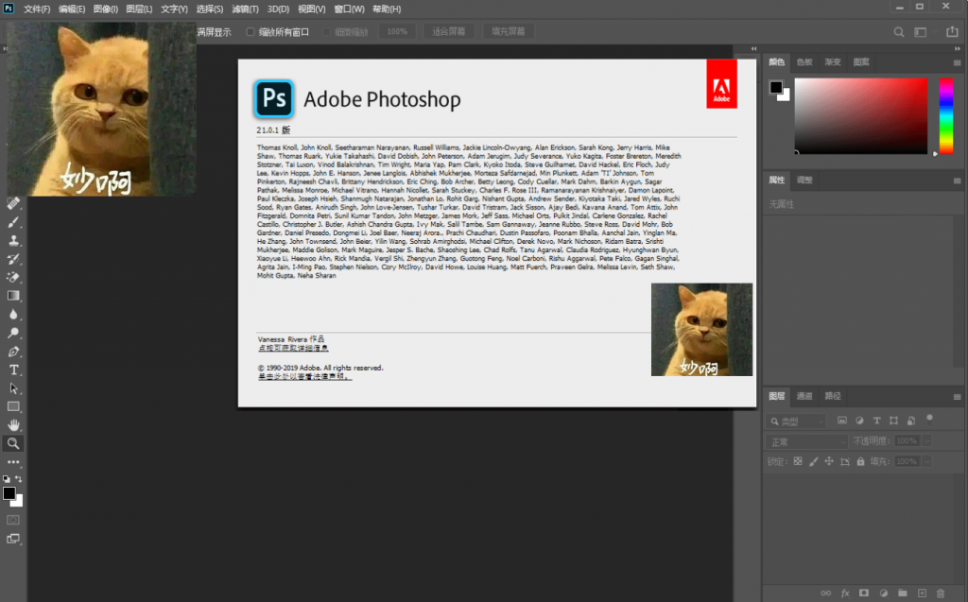Click the delete layer trash icon
The width and height of the screenshot is (968, 602).
coord(941,593)
